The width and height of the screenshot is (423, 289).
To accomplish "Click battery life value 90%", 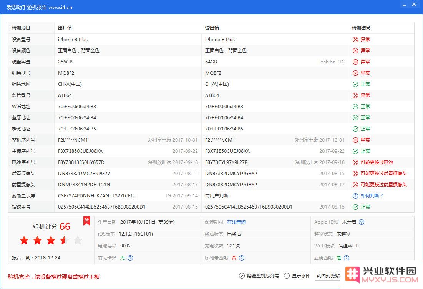I will [x=125, y=246].
